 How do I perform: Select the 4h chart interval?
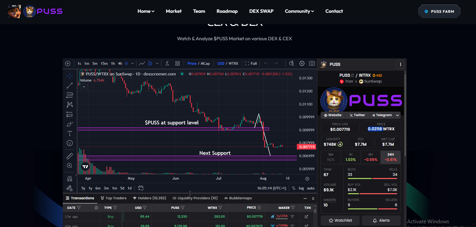(x=120, y=63)
